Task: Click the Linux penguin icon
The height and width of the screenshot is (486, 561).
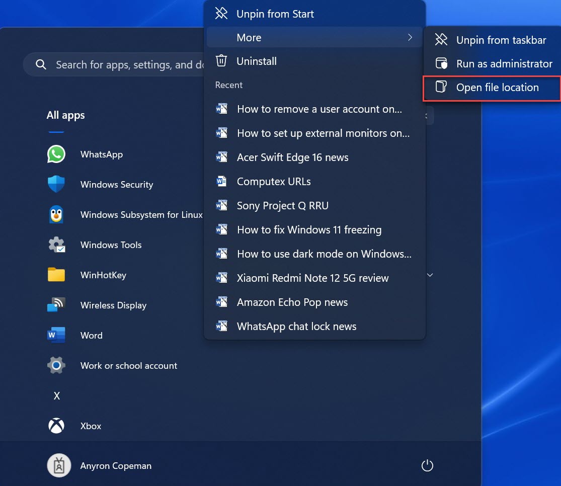Action: point(56,214)
